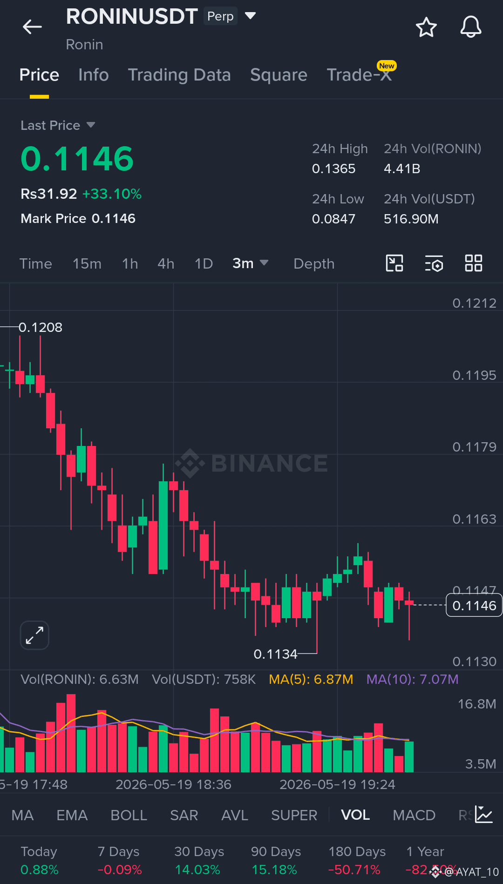Select the 4h chart interval
The image size is (503, 884).
[166, 264]
